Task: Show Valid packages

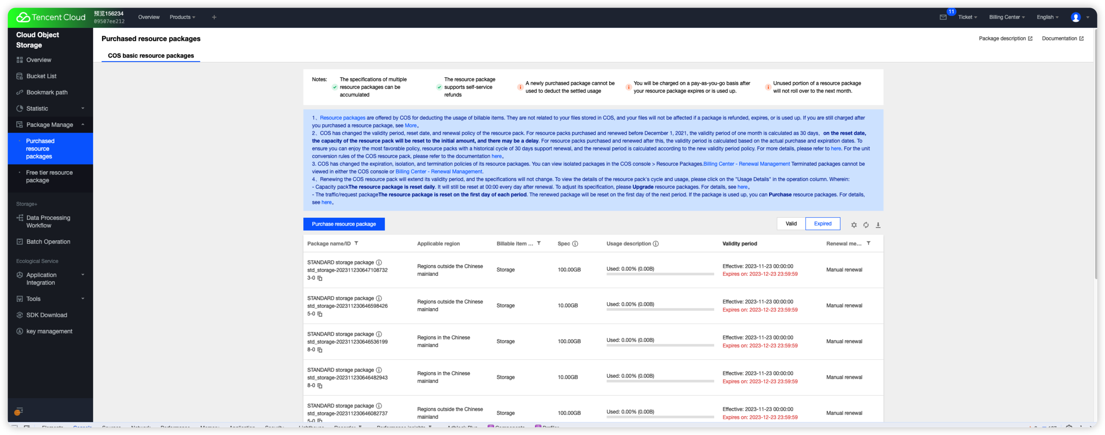Action: pyautogui.click(x=791, y=224)
